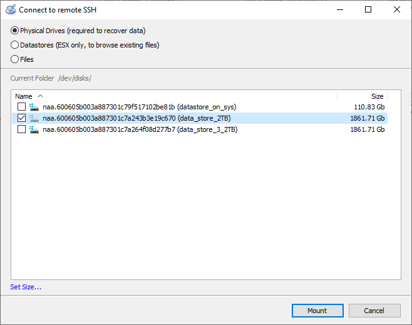Open the Set Size... link
412x325 pixels.
point(26,287)
